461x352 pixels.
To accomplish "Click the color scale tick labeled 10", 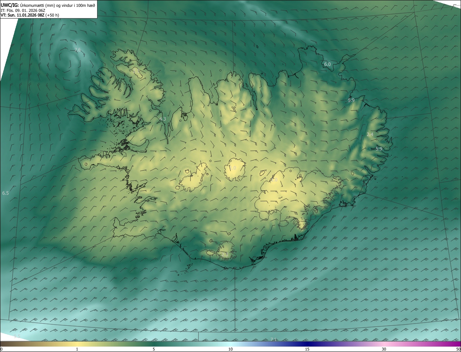I will pos(230,349).
